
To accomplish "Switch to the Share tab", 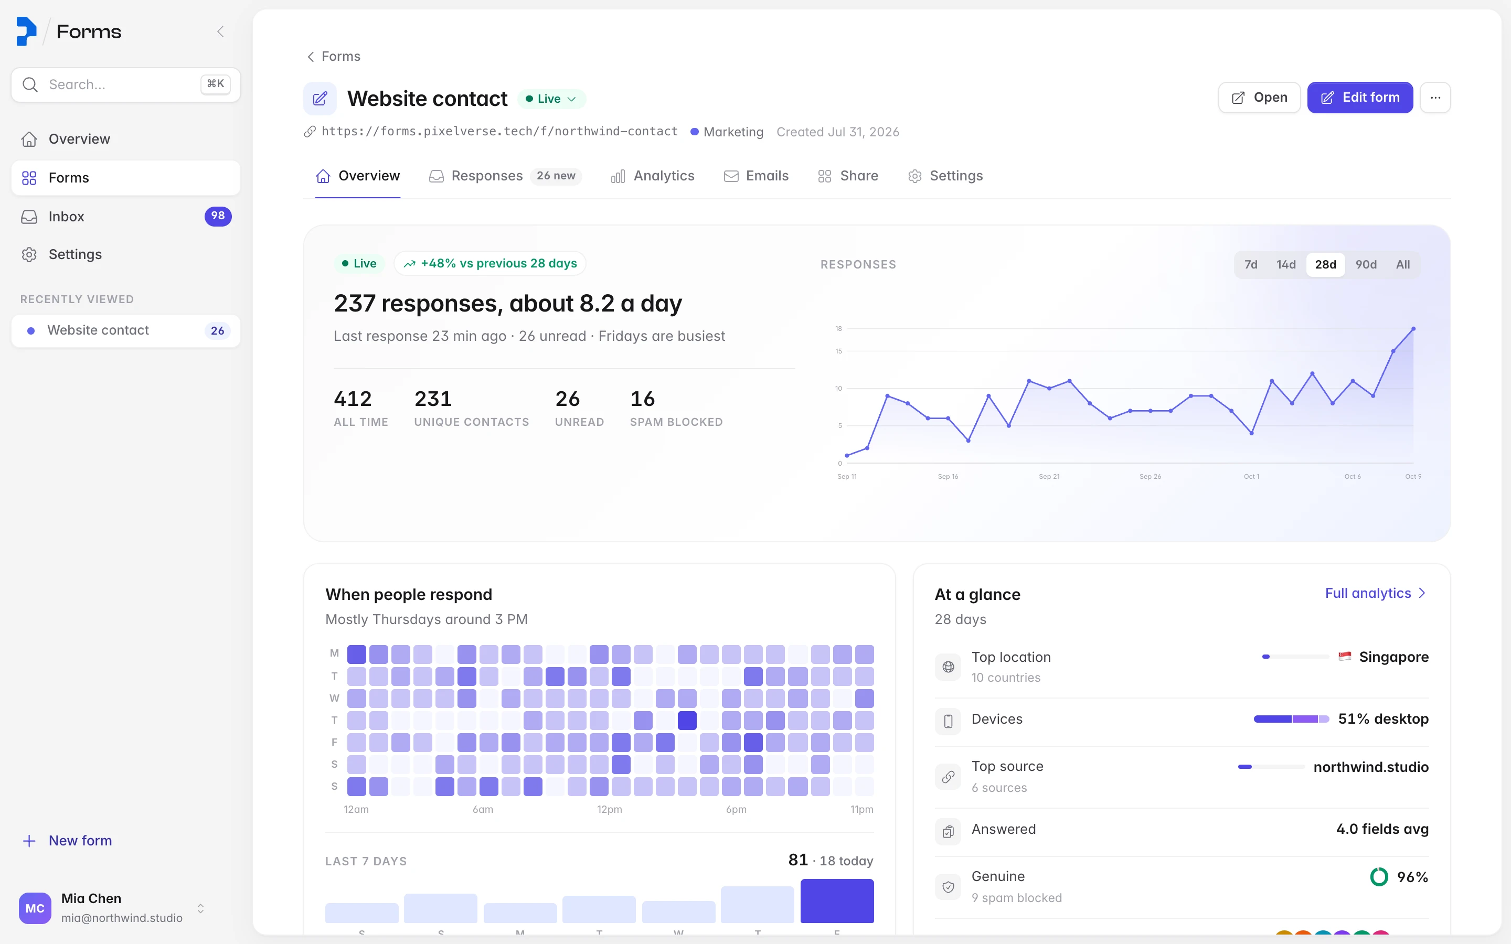I will pyautogui.click(x=848, y=176).
